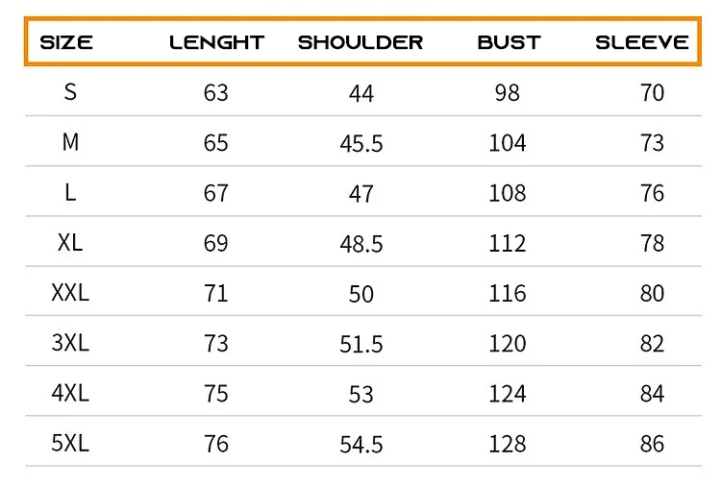
Task: Select the 3XL size row label
Action: point(70,343)
